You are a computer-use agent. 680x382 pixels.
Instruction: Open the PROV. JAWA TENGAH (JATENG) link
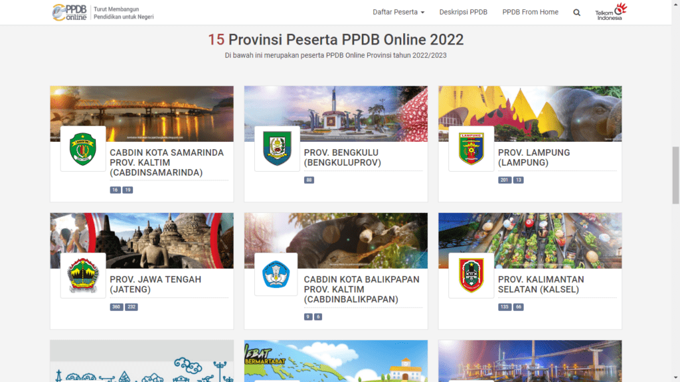tap(155, 285)
